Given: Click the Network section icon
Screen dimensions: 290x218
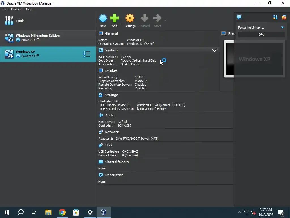Looking at the screenshot, I should coord(101,132).
